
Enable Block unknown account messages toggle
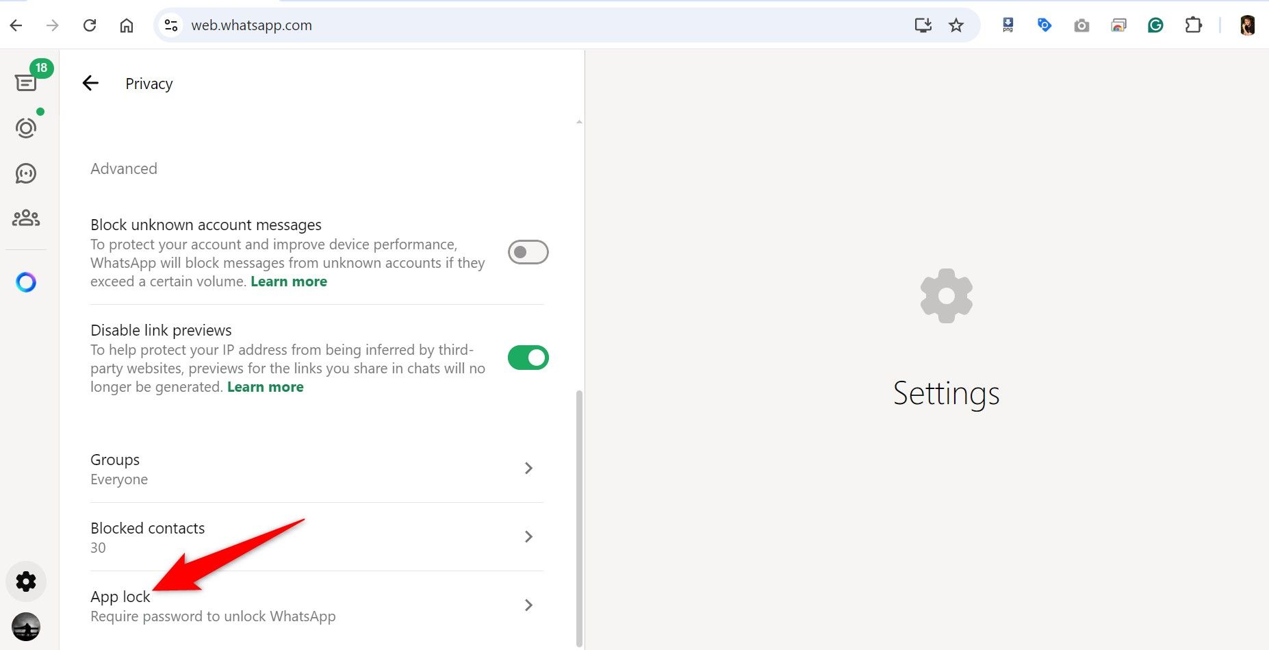click(x=528, y=252)
